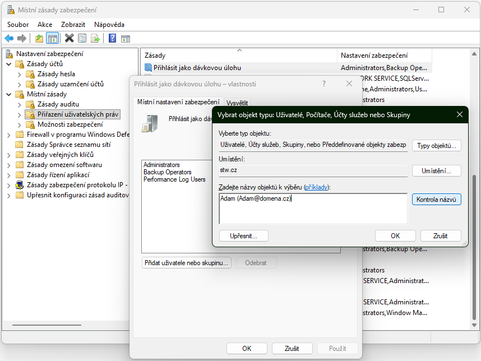The width and height of the screenshot is (481, 361).
Task: Open Properties via the toolbar icon
Action: [x=82, y=38]
